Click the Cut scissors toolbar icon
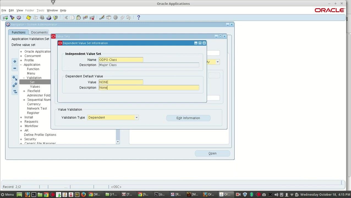The image size is (351, 198). pyautogui.click(x=65, y=18)
